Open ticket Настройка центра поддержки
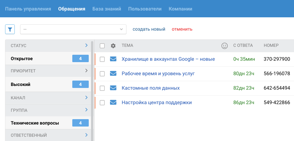 (x=157, y=102)
